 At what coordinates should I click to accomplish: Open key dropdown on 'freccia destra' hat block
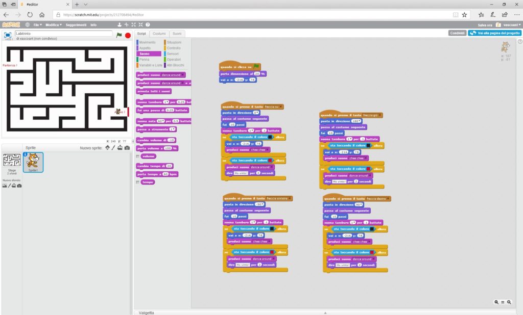pos(388,199)
